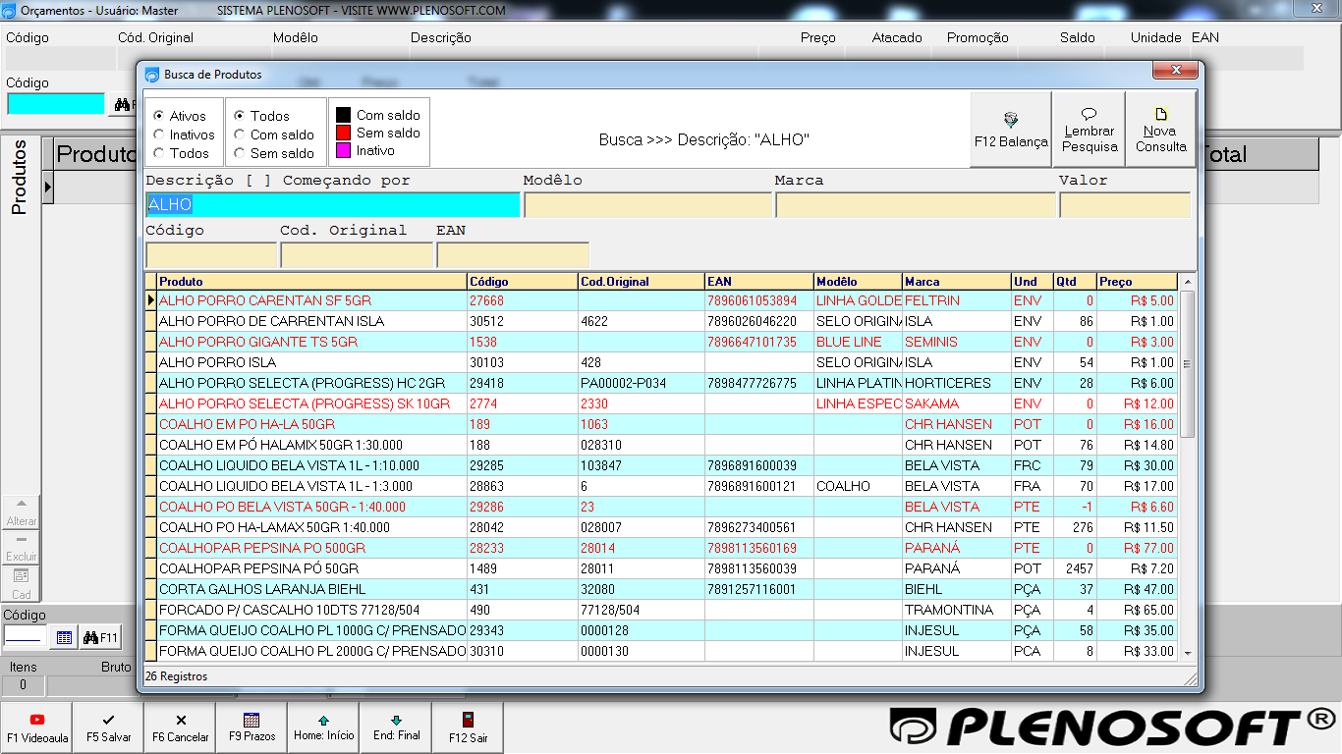
Task: Click the 26 Registros status bar text
Action: point(176,676)
